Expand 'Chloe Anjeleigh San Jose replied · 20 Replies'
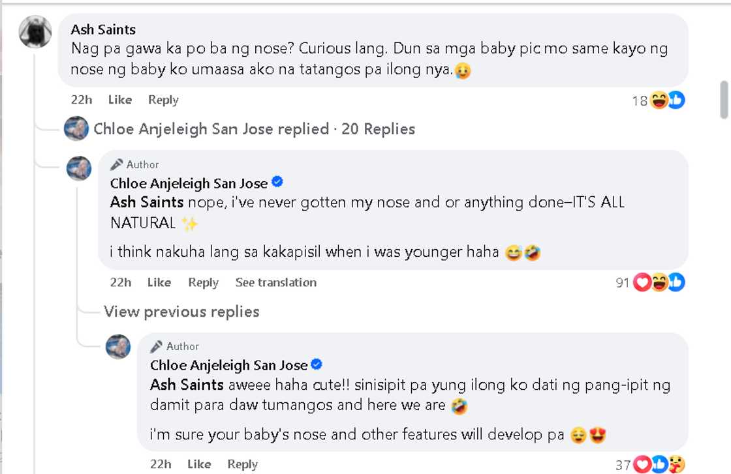731x474 pixels. [254, 129]
